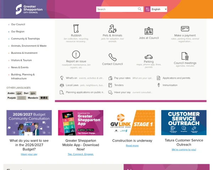Open Visitors & Tourism menu item
213x170 pixels.
click(x=21, y=60)
